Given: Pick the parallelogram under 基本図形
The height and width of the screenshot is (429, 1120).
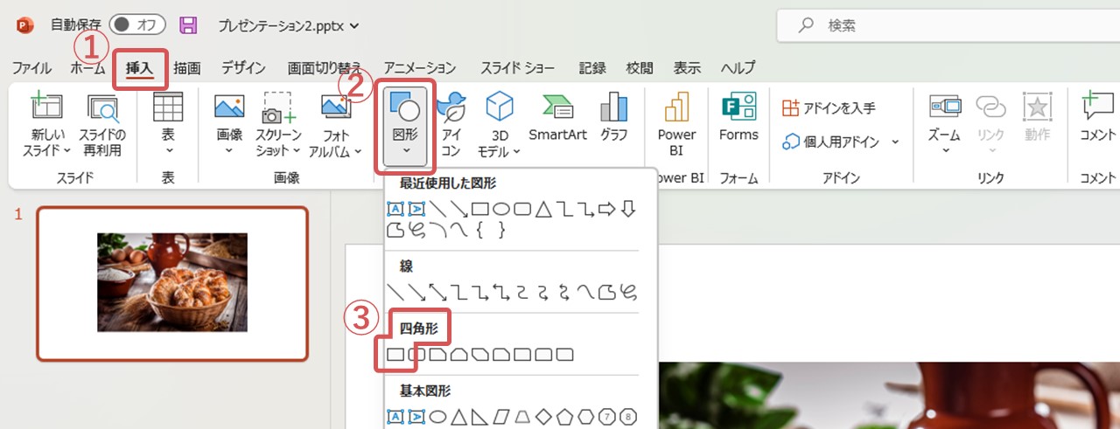Looking at the screenshot, I should coord(500,417).
